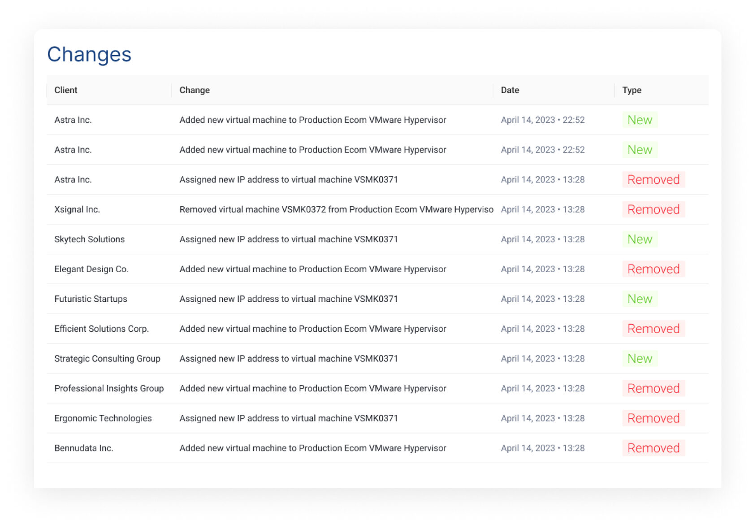
Task: Click the Removed badge in Xsignal Inc. row
Action: (653, 209)
